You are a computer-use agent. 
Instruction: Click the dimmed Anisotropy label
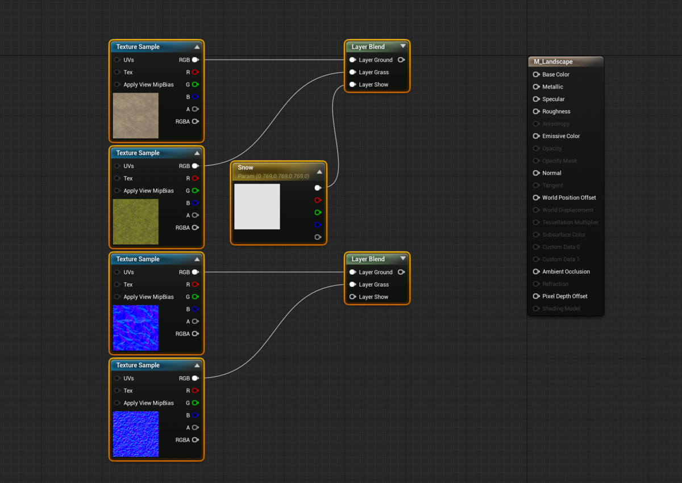click(556, 124)
